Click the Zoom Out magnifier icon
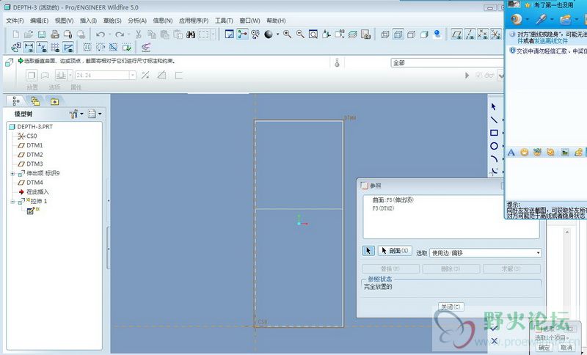The image size is (587, 355). [x=300, y=34]
